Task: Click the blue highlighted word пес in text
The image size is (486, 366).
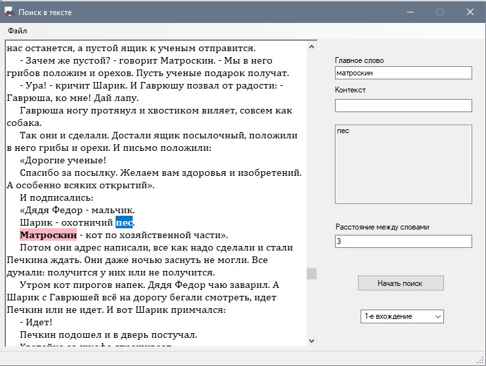Action: point(123,222)
